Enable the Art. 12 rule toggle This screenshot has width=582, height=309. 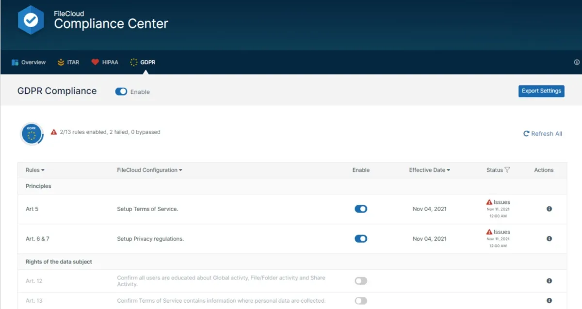tap(361, 281)
